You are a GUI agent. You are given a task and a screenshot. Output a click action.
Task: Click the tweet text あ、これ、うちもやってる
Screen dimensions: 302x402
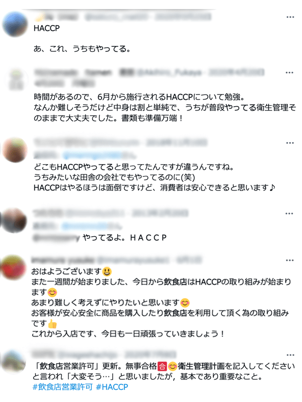click(82, 49)
